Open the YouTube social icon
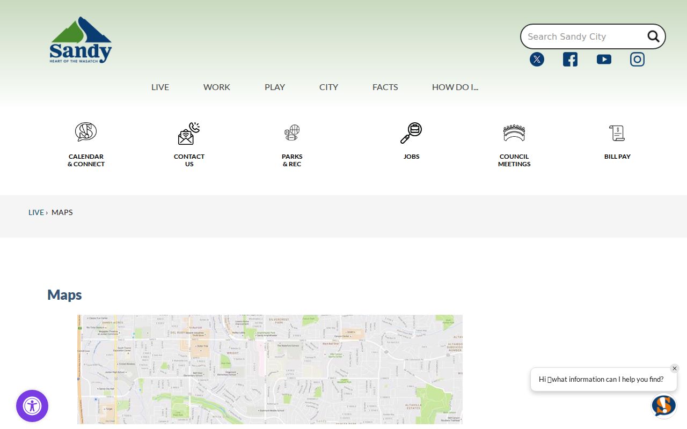The height and width of the screenshot is (429, 687). click(604, 60)
